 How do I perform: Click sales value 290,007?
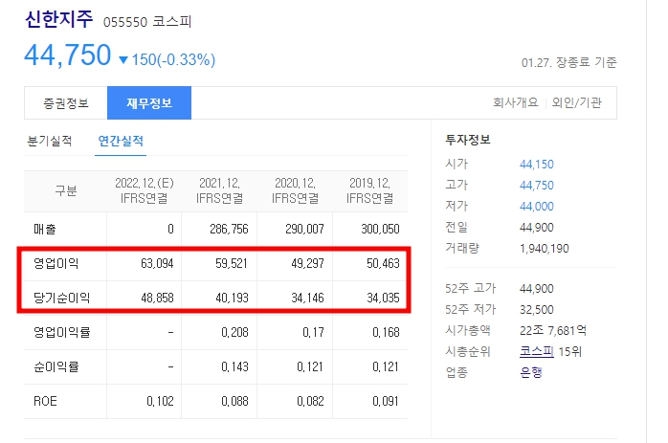coord(304,230)
